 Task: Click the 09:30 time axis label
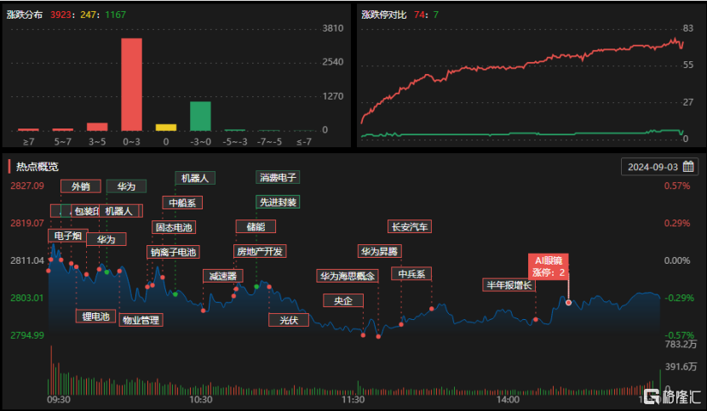(59, 399)
